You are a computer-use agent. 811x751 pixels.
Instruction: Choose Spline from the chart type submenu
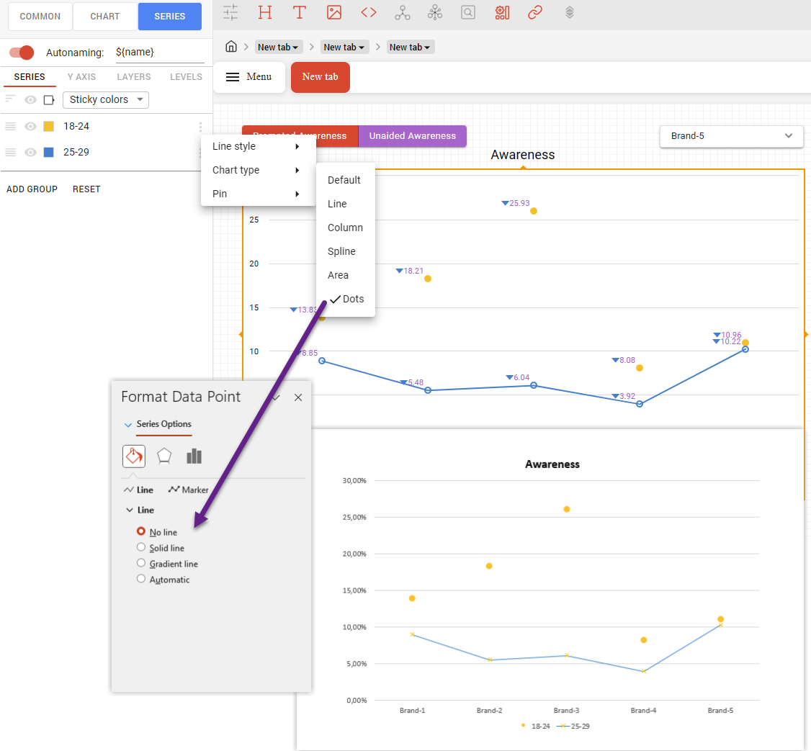tap(341, 251)
